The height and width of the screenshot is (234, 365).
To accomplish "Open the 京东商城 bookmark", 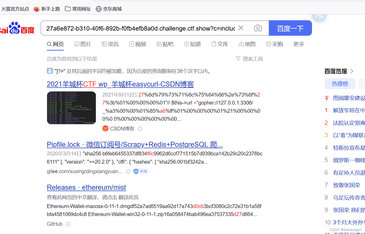I will point(112,8).
